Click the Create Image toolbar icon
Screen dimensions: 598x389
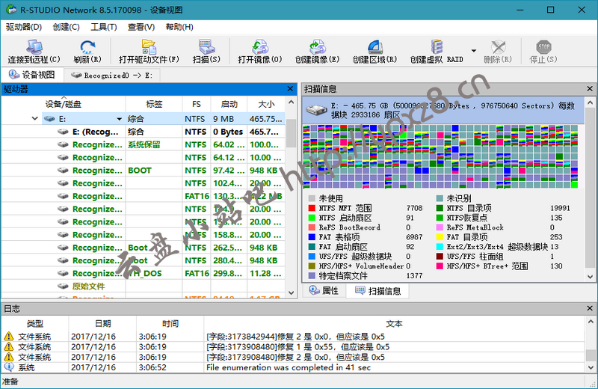pos(317,51)
